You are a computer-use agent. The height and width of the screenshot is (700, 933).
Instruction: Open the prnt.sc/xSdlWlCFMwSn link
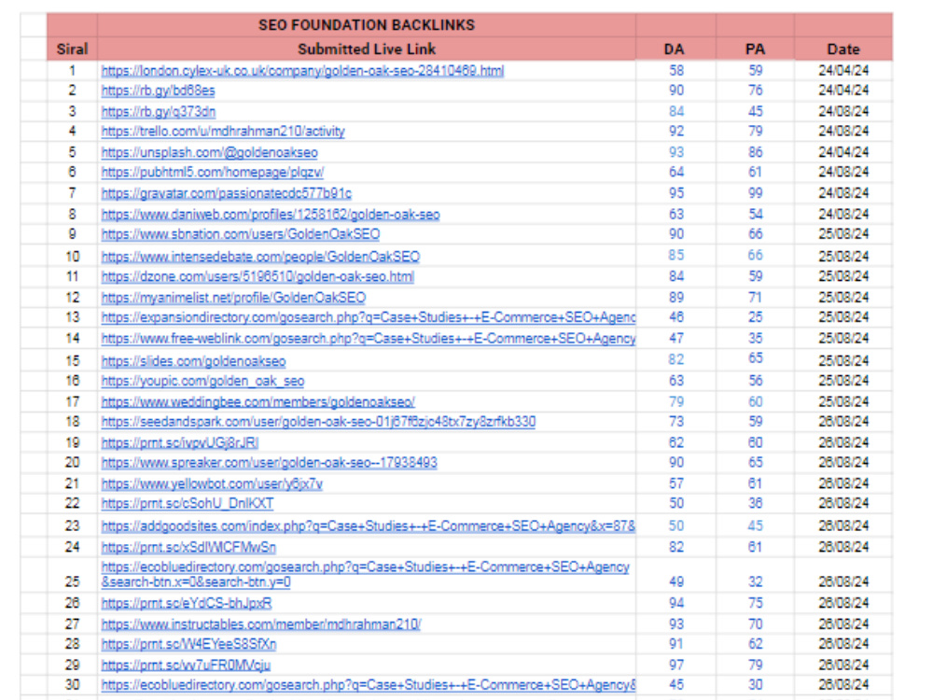coord(188,547)
